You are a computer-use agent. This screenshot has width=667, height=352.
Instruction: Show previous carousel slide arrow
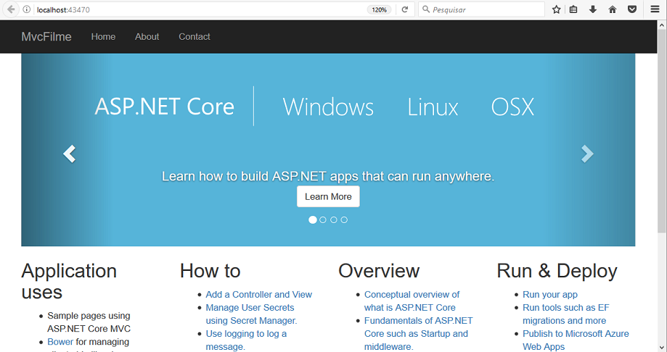(x=70, y=154)
